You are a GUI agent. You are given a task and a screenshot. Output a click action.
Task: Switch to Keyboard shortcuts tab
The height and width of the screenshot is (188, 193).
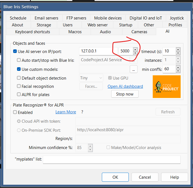pyautogui.click(x=32, y=32)
